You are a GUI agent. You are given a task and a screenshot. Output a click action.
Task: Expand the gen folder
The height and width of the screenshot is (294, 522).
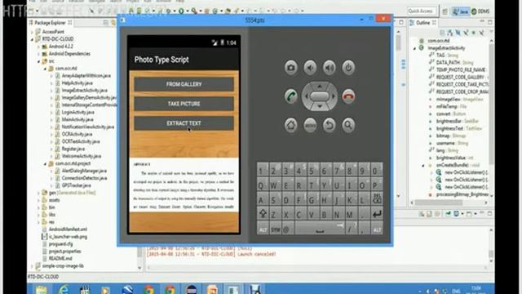(x=39, y=193)
